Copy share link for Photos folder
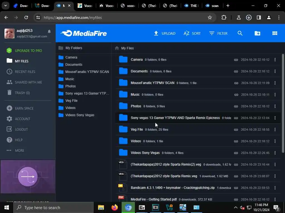Viewport: 285px width, 213px height. (x=236, y=106)
